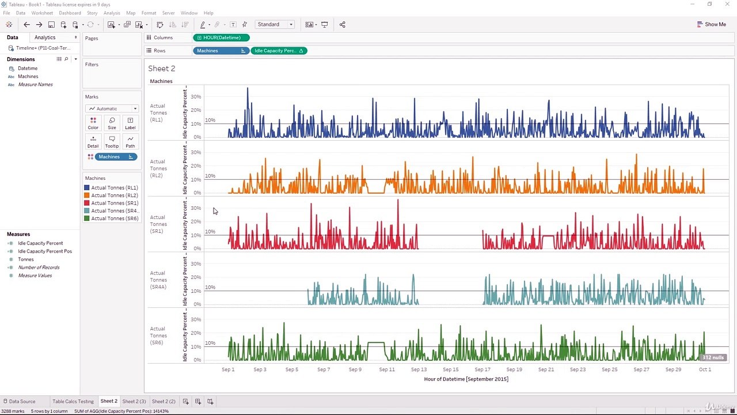737x415 pixels.
Task: Click the Share workbook icon in toolbar
Action: point(343,25)
